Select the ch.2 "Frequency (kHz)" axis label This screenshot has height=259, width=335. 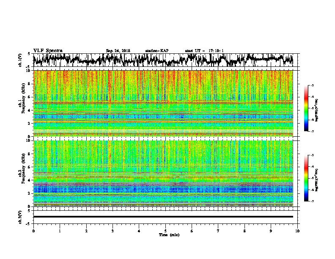23,168
